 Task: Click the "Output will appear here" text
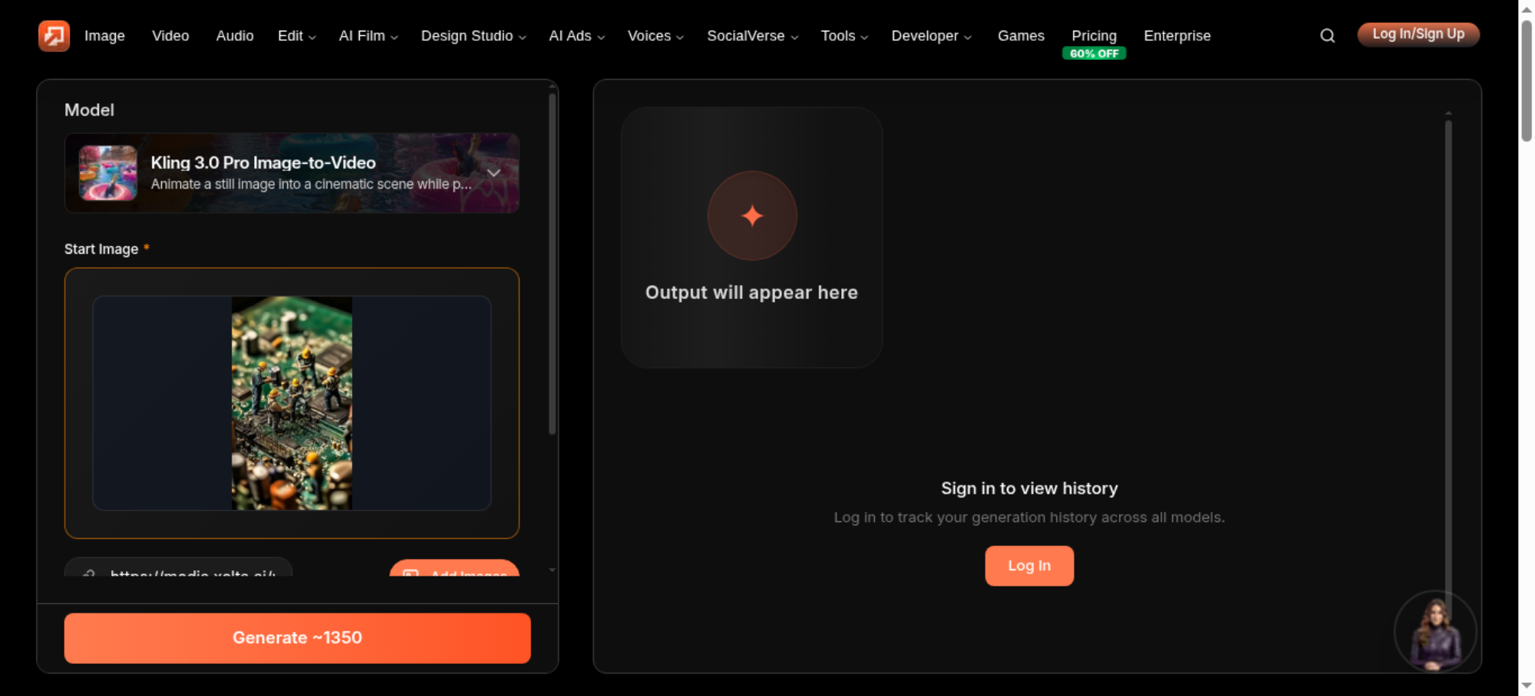[751, 292]
